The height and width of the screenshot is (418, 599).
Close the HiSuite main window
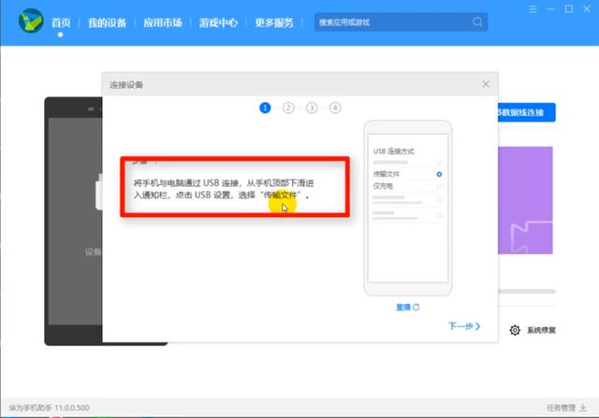[x=587, y=8]
